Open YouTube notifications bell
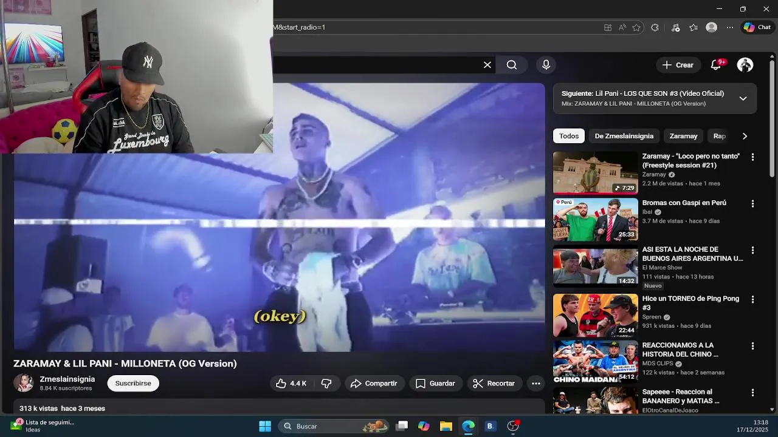The image size is (778, 437). point(716,65)
